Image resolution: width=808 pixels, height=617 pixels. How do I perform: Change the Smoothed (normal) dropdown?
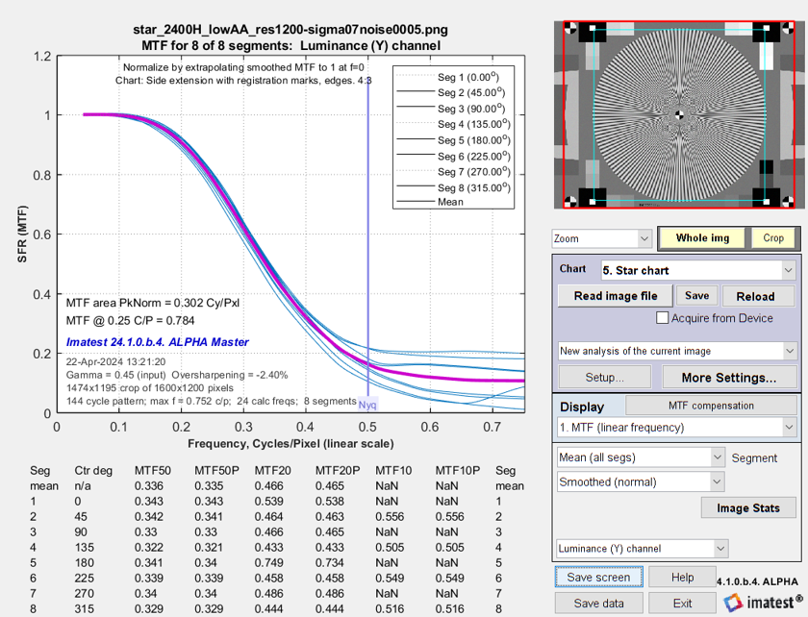coord(641,481)
